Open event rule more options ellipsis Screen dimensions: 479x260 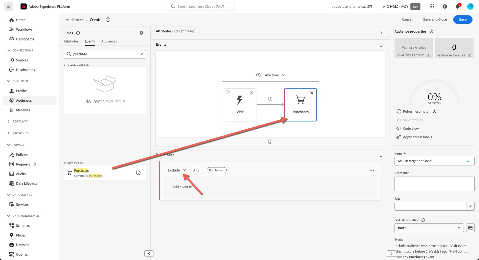click(372, 170)
